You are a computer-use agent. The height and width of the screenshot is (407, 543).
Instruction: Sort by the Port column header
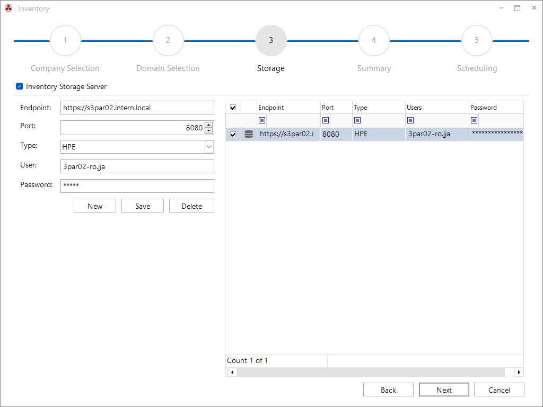tap(336, 108)
